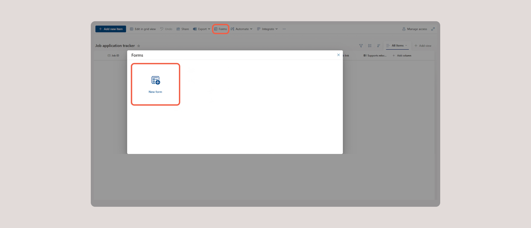Click Add view
Screen dimensions: 531x228
[x=423, y=46]
